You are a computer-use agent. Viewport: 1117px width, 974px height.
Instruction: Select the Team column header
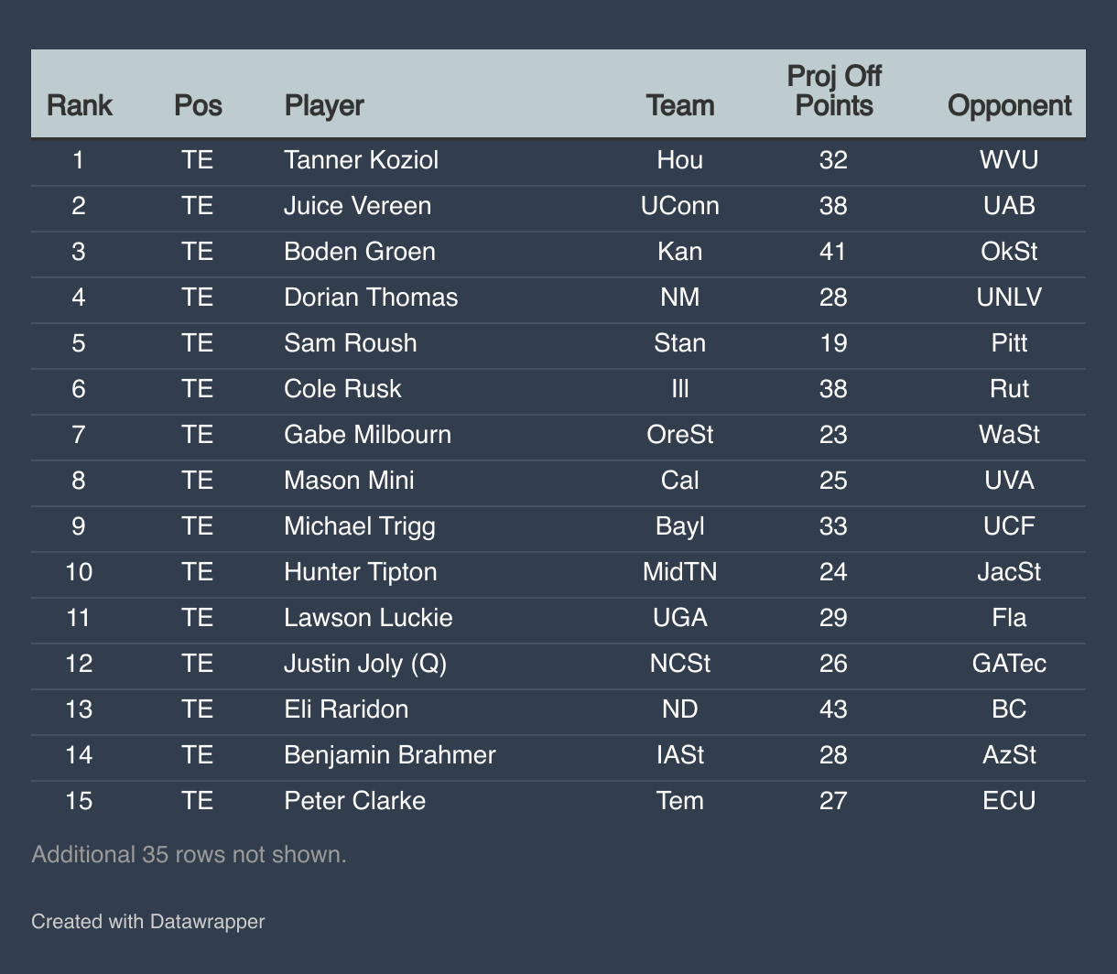tap(680, 105)
